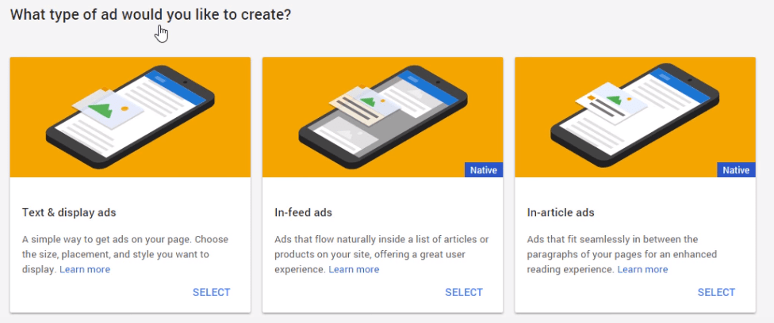Open Learn more for Text & display ads
Viewport: 774px width, 323px height.
click(x=85, y=269)
